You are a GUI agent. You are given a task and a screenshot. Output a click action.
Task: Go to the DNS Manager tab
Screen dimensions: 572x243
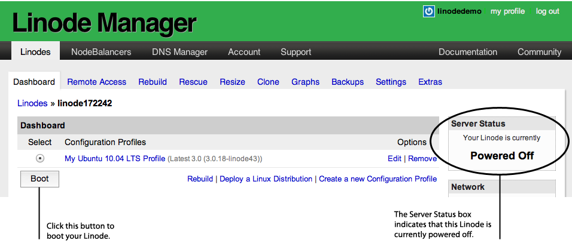coord(180,52)
